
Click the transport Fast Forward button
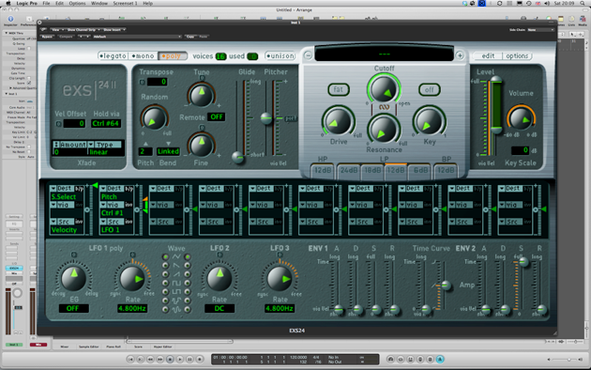159,359
